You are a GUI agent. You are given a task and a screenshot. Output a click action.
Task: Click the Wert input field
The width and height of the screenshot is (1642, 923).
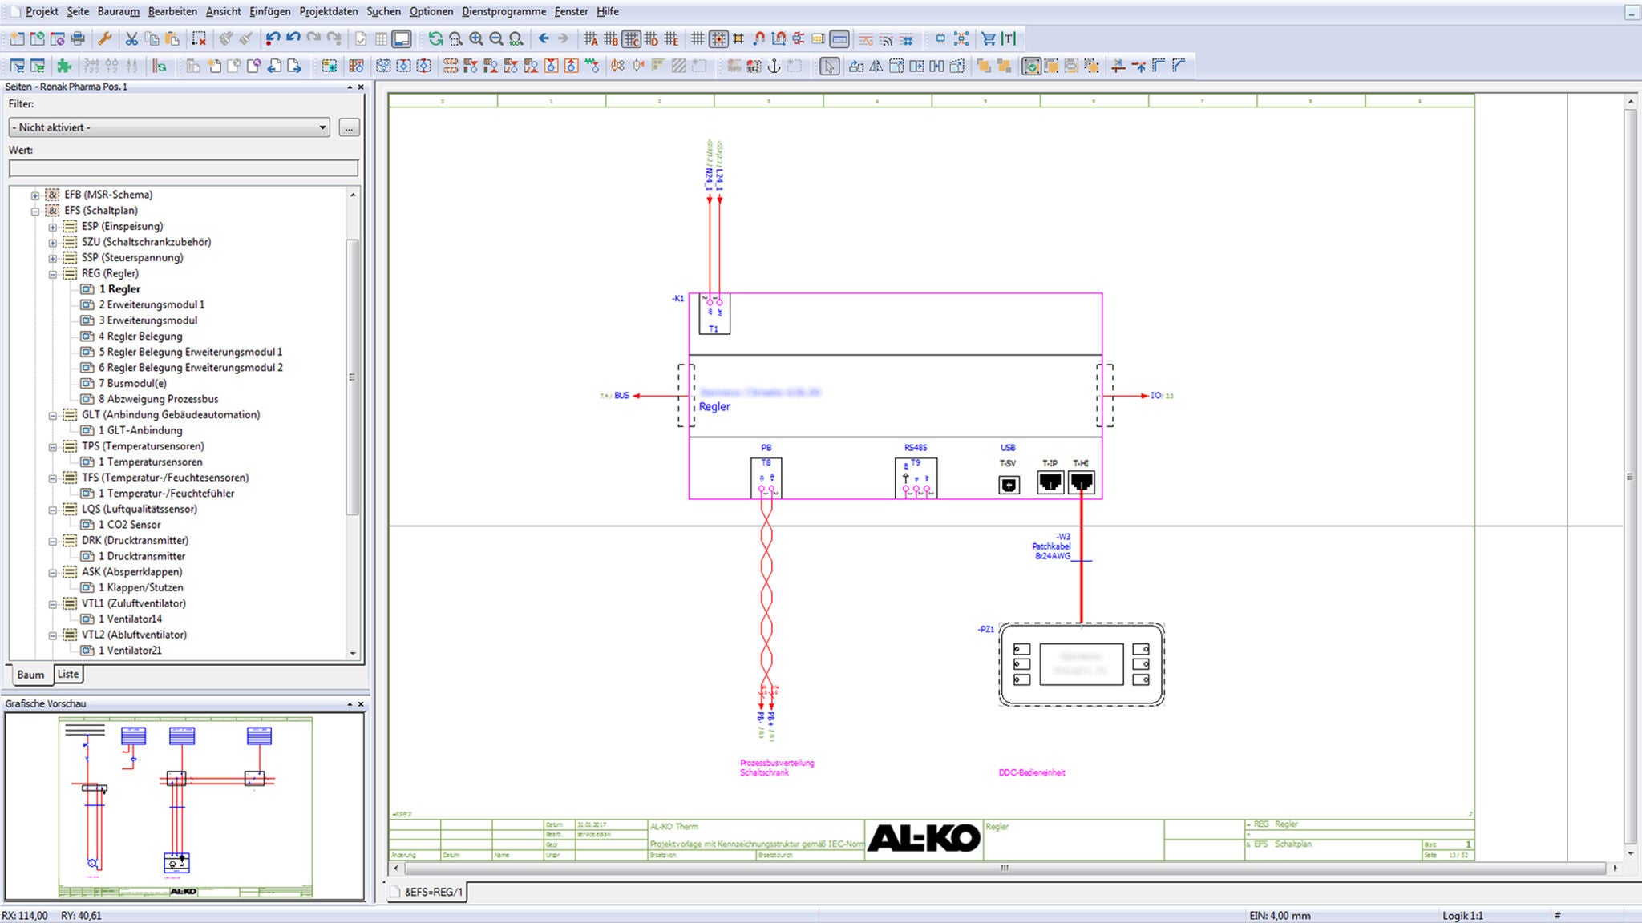(x=183, y=167)
